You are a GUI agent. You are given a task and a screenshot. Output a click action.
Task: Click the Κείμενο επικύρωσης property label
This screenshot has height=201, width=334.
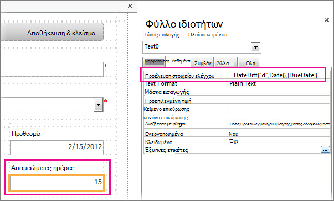click(x=166, y=109)
